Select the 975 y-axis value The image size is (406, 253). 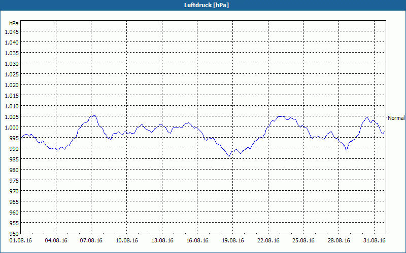pos(15,181)
